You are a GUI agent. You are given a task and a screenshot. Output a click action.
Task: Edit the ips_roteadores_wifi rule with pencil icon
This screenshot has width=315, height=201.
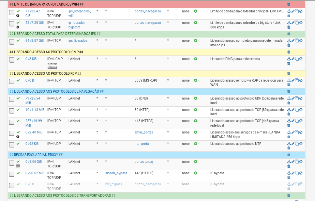point(293,11)
